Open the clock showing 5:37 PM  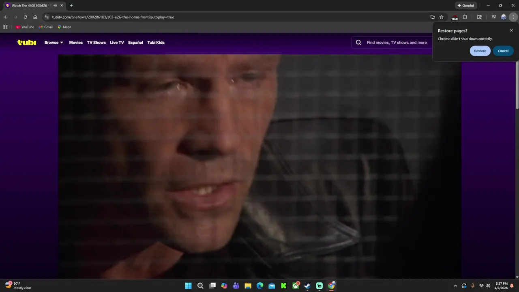(x=502, y=286)
